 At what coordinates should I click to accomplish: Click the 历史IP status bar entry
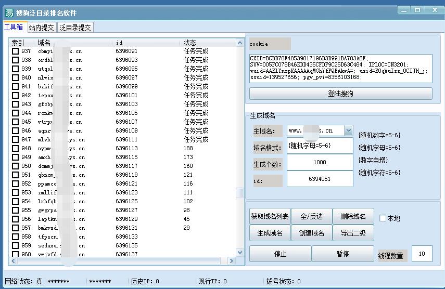[145, 281]
